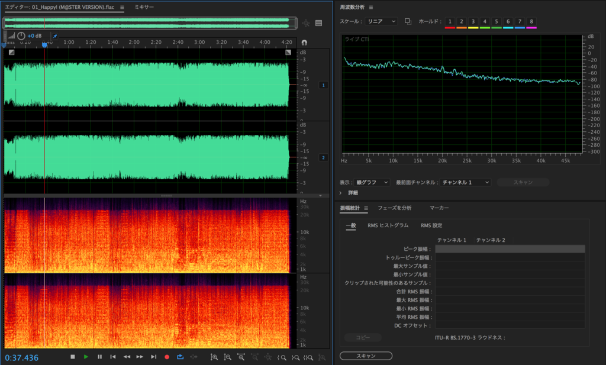Switch to the マーカー tab
This screenshot has width=606, height=365.
[439, 208]
